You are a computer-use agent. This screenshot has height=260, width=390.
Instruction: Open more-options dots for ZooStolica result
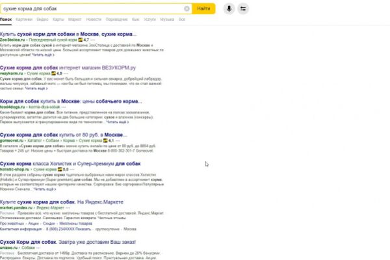(93, 40)
